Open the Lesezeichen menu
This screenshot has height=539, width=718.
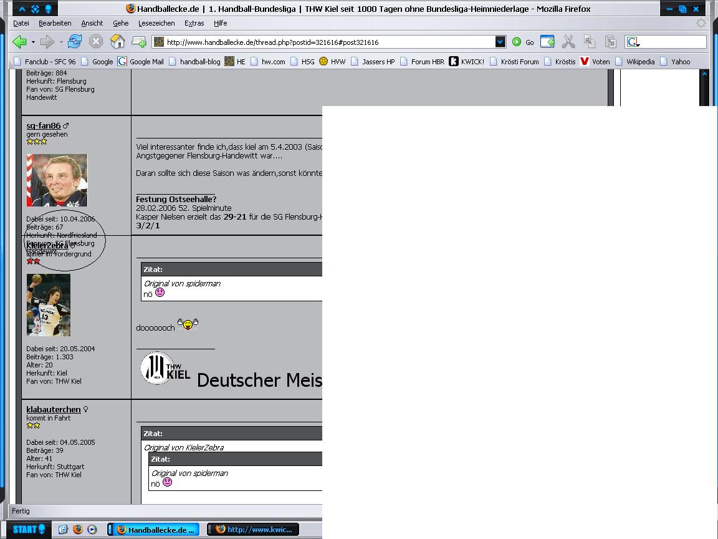[x=156, y=23]
